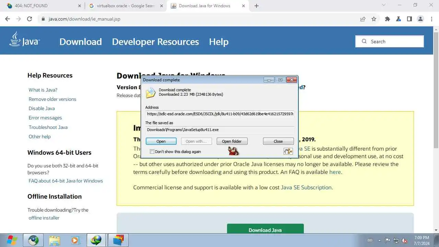Click the mascot icon in download dialog
The height and width of the screenshot is (247, 439).
(233, 151)
